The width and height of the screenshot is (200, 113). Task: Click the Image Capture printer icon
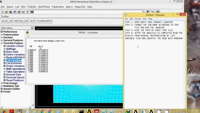(x=19, y=12)
